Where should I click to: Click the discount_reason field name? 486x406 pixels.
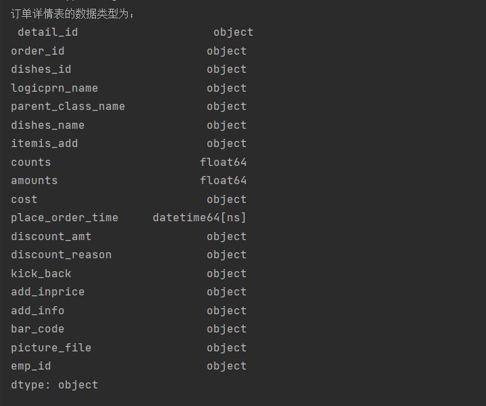point(61,255)
